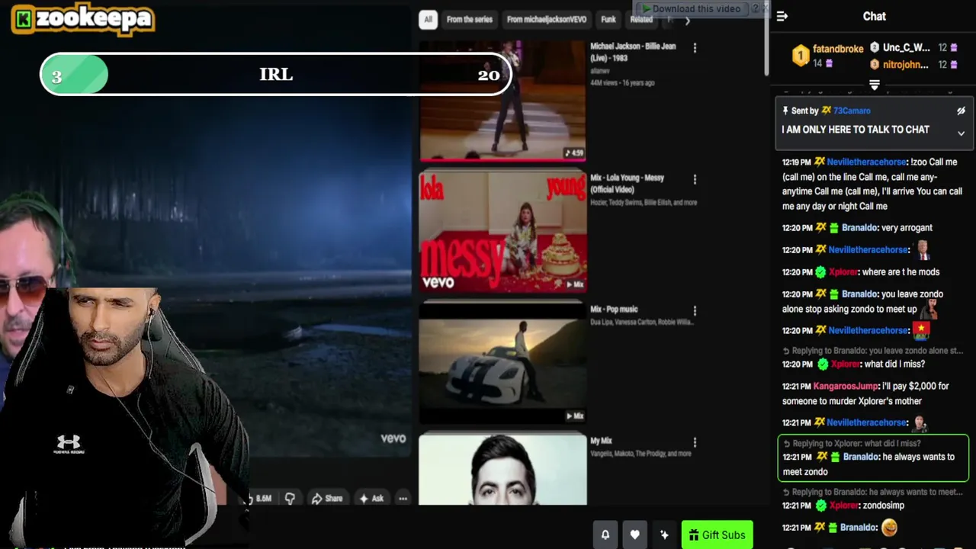Screen dimensions: 976x549
Task: Open the Mix - Pop music thumbnail
Action: click(502, 363)
